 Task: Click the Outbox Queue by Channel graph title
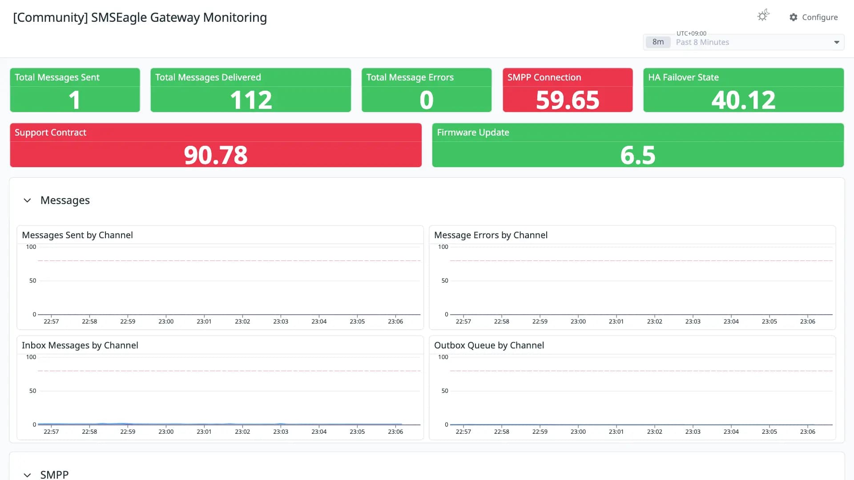coord(489,345)
